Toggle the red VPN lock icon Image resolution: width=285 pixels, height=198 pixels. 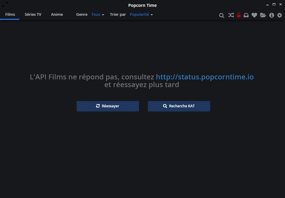point(239,15)
